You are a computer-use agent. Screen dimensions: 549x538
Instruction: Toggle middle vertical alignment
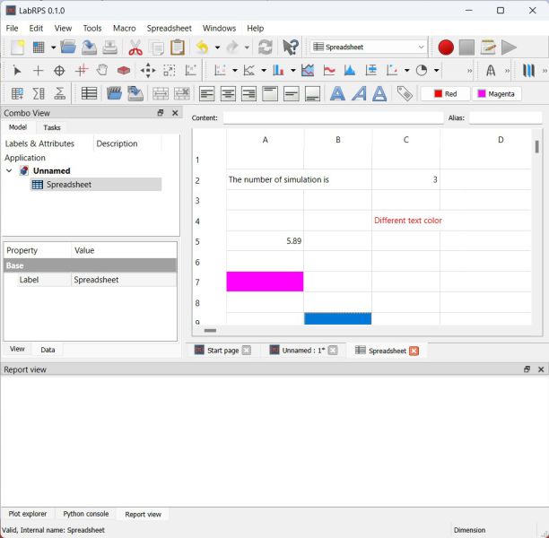292,94
